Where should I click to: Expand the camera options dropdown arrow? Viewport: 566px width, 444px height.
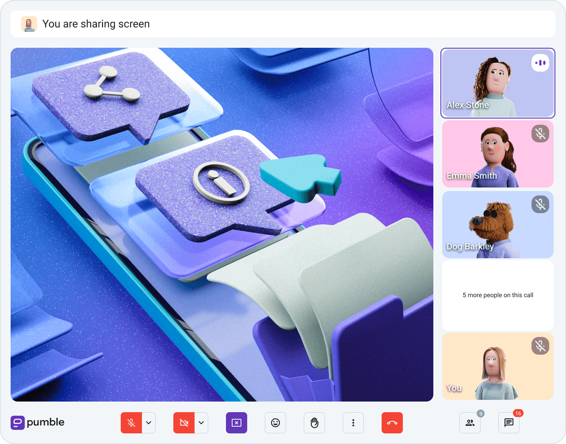tap(201, 423)
